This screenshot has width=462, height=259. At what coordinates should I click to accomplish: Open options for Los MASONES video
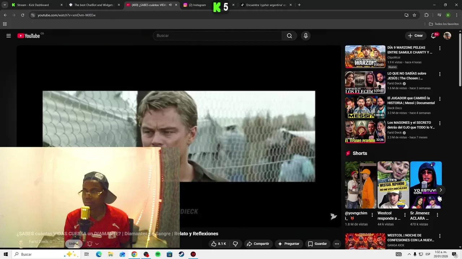[440, 123]
